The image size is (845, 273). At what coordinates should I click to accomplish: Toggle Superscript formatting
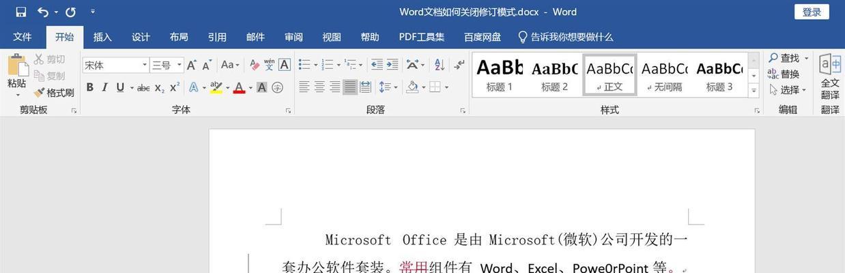tap(174, 87)
